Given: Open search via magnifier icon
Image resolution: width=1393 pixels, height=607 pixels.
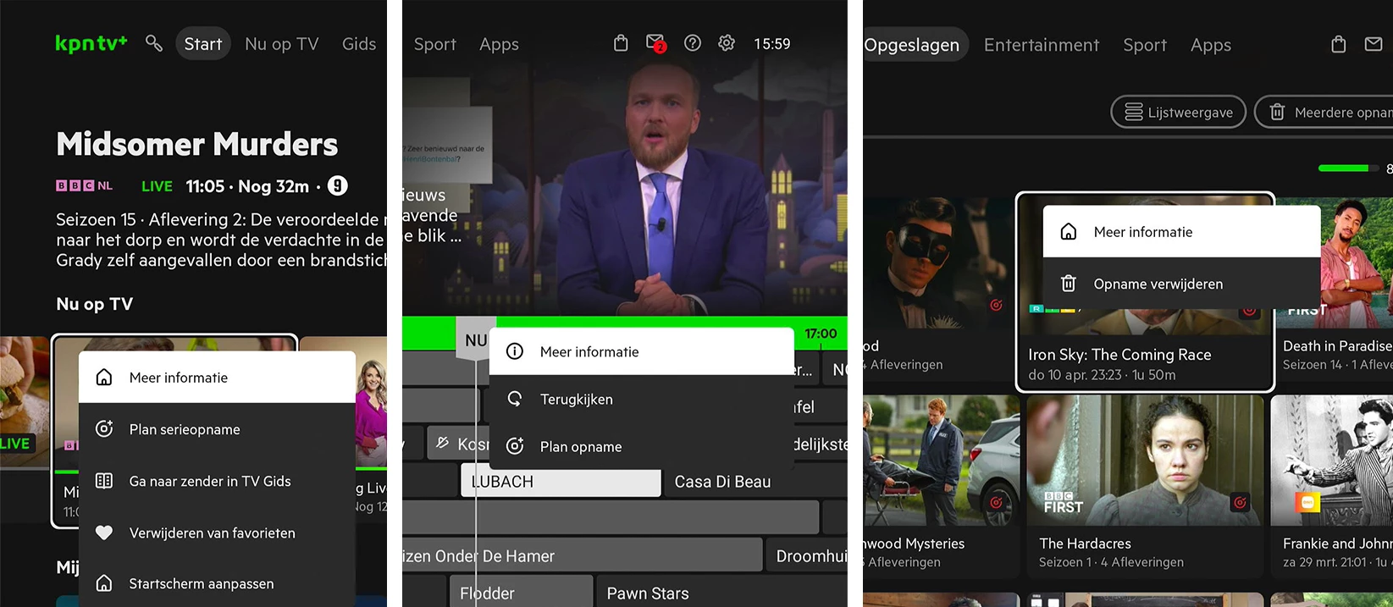Looking at the screenshot, I should pos(153,43).
